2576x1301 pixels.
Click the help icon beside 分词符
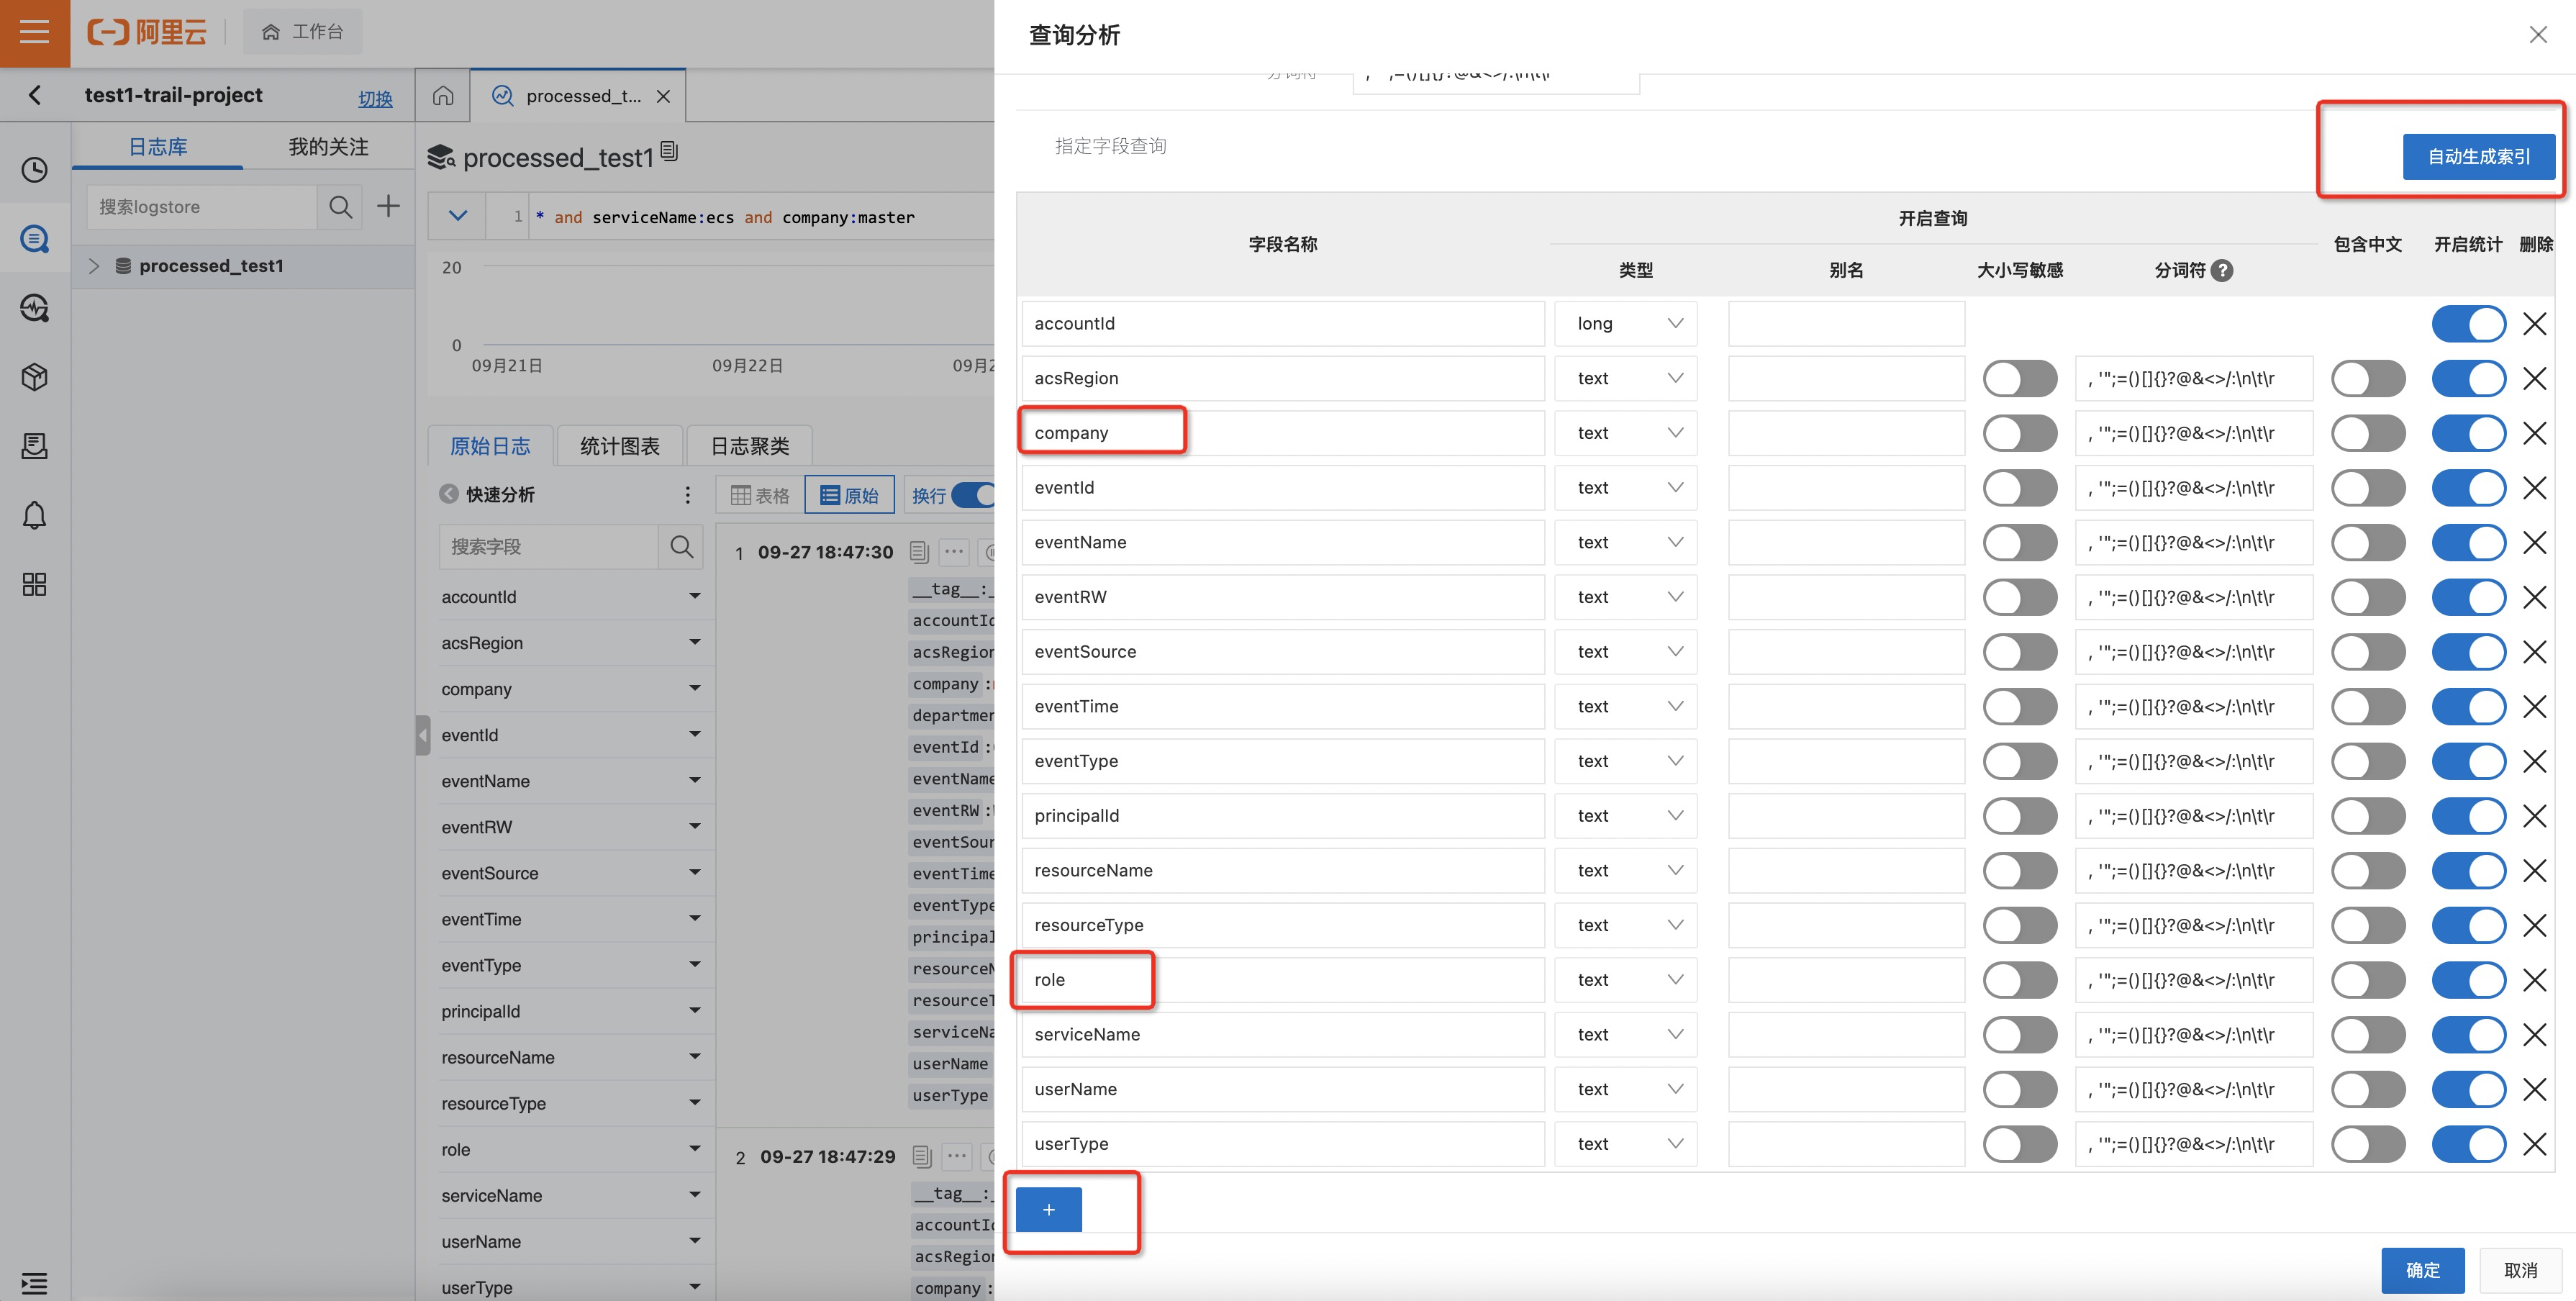tap(2222, 270)
